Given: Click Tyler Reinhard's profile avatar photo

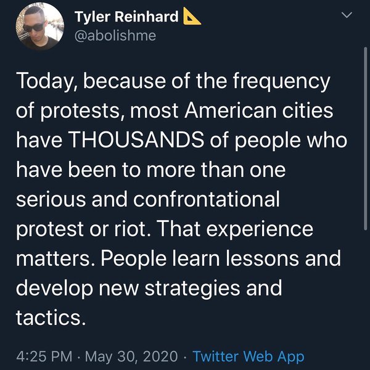Looking at the screenshot, I should (39, 27).
